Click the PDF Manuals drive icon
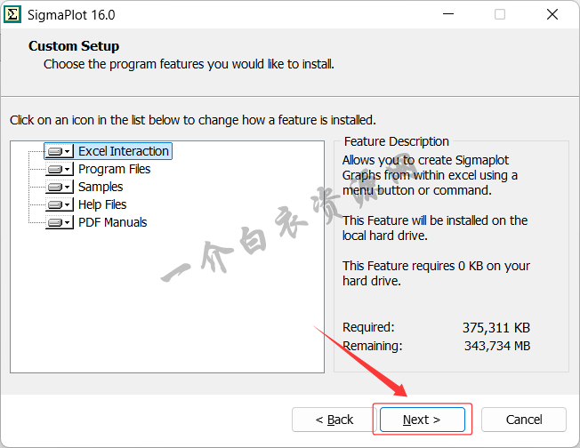This screenshot has width=580, height=448. (55, 222)
